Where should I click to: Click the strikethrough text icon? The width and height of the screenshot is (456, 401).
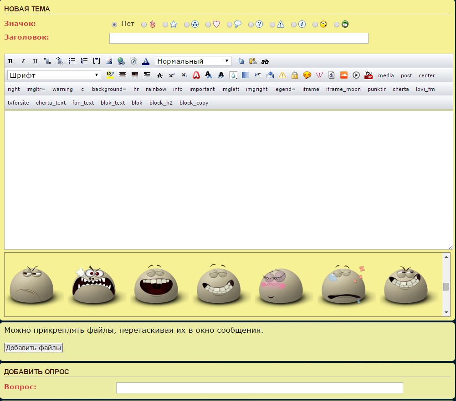coord(159,75)
